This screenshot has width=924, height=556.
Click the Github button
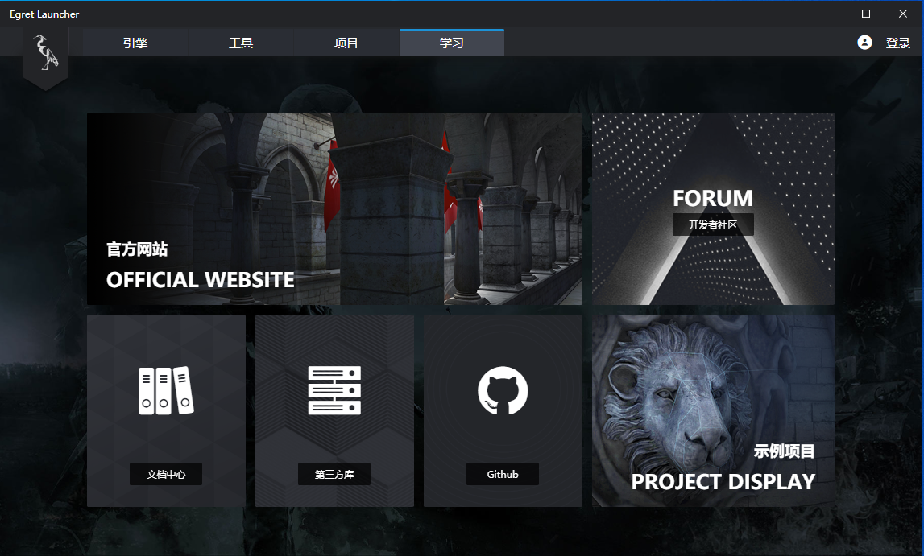(503, 474)
